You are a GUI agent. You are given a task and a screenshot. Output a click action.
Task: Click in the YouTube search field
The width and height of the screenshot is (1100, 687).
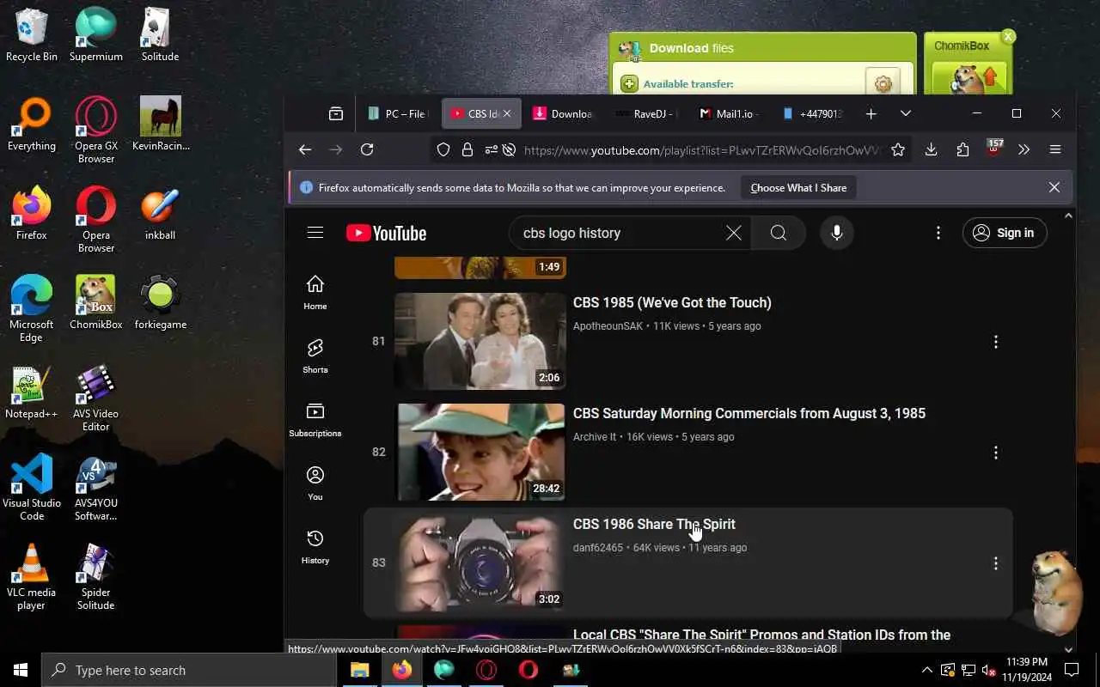tap(619, 233)
